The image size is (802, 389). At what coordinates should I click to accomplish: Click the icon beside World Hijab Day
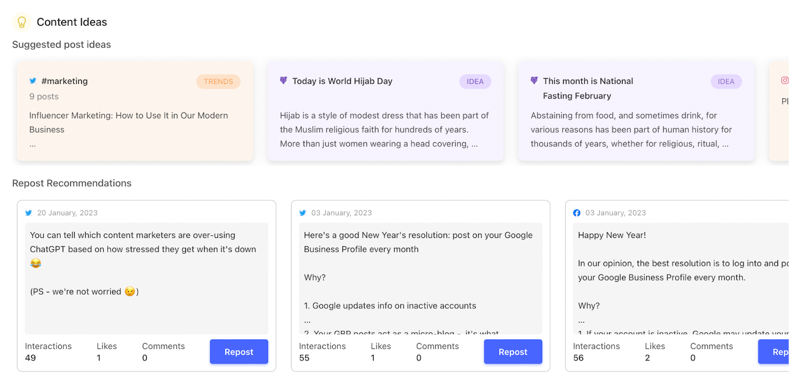284,80
